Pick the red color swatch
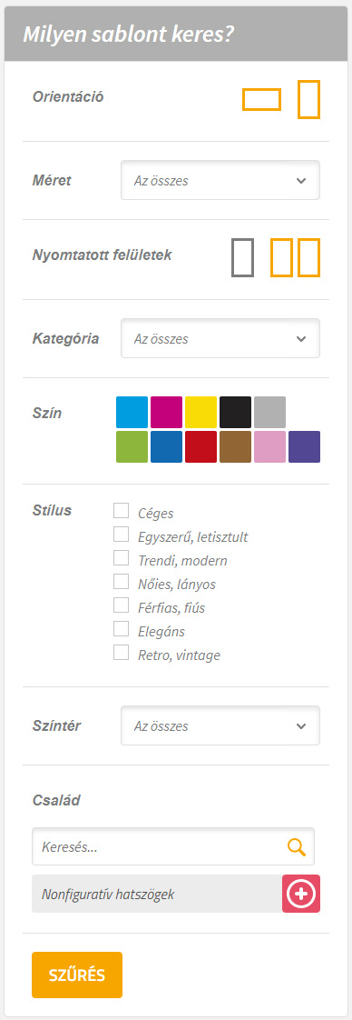Image resolution: width=352 pixels, height=1020 pixels. pyautogui.click(x=200, y=446)
